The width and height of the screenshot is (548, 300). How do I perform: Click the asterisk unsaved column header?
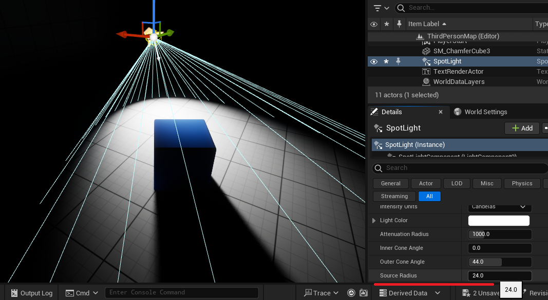tap(387, 24)
